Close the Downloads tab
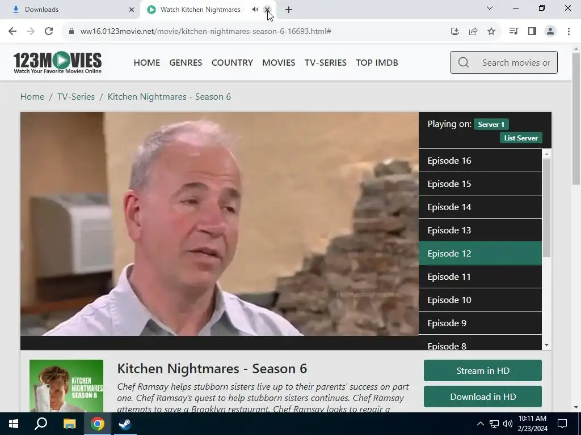The image size is (581, 435). (x=132, y=10)
